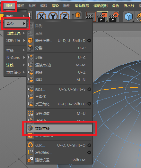Image resolution: width=141 pixels, height=168 pixels.
Task: Click the 设置点值 dots icon
Action: click(x=30, y=114)
